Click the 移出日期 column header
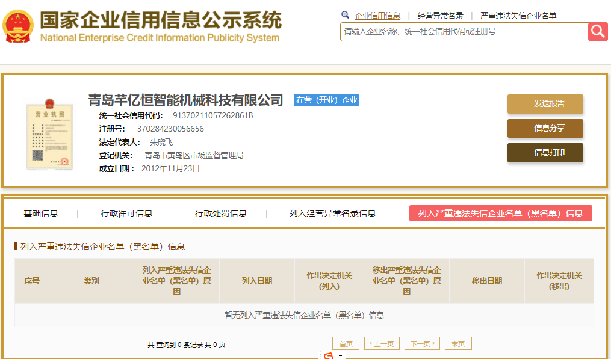Viewport: 611px width, 359px height. click(x=487, y=281)
